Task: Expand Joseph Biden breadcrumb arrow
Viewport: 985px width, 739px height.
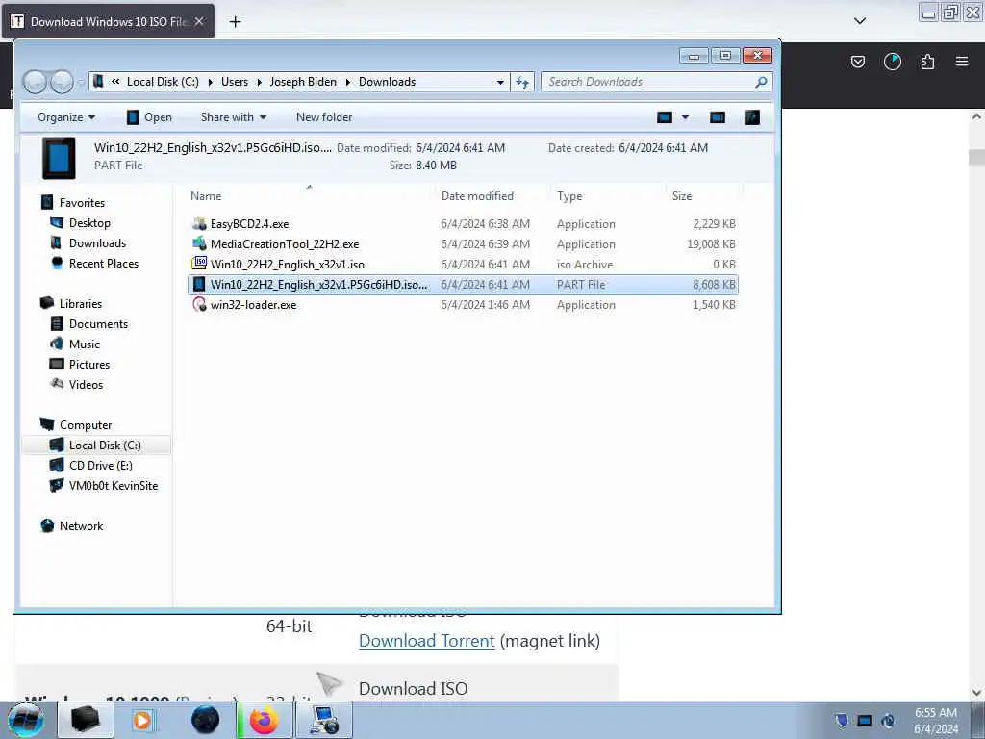Action: (x=347, y=82)
